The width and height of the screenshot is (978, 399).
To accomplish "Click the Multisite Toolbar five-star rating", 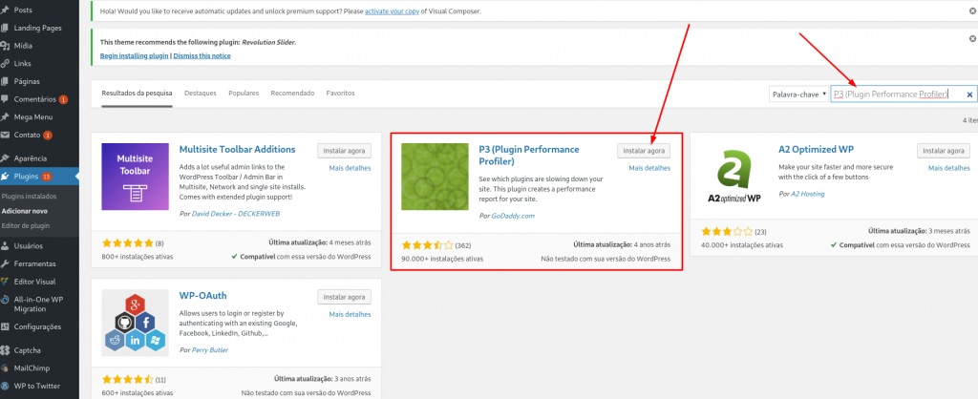I will coord(127,242).
